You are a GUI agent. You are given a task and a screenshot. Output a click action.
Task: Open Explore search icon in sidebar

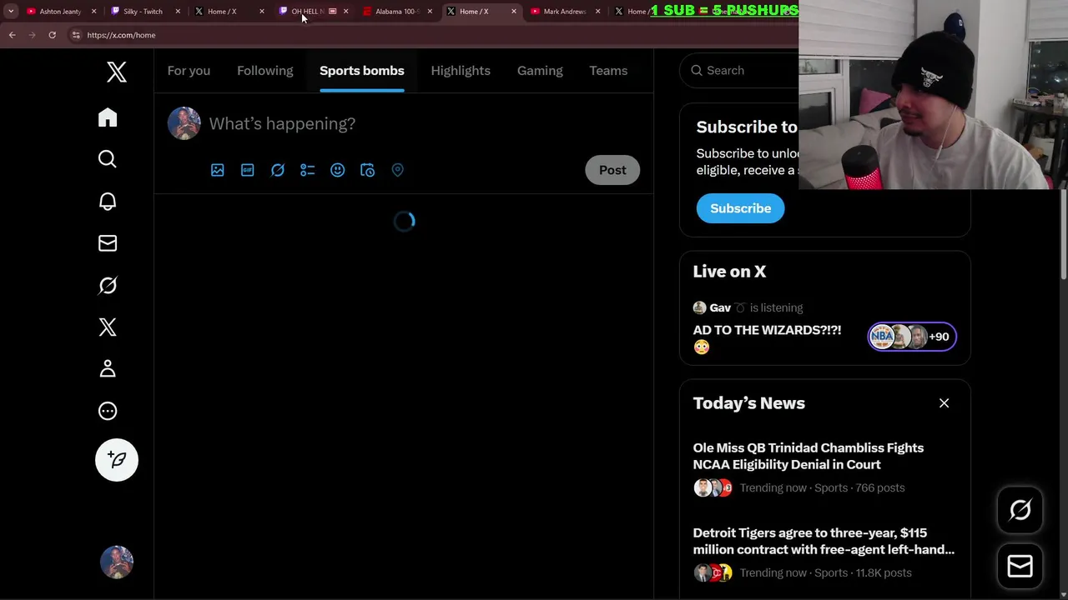pyautogui.click(x=108, y=159)
